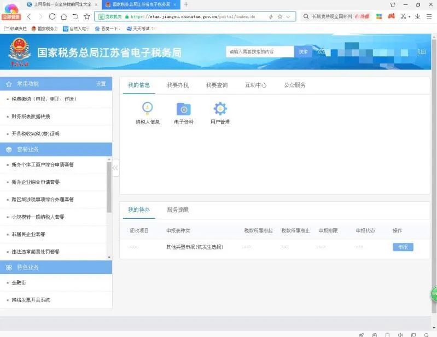437x337 pixels.
Task: Click 设置 in 常用功能 header
Action: click(101, 84)
